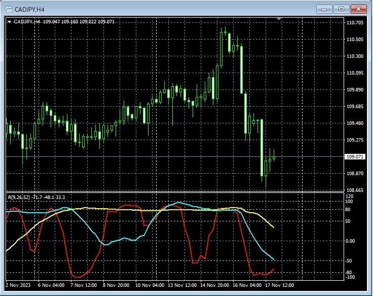The image size is (373, 296).
Task: Click the CADJPY,H4 title bar text
Action: (x=29, y=9)
